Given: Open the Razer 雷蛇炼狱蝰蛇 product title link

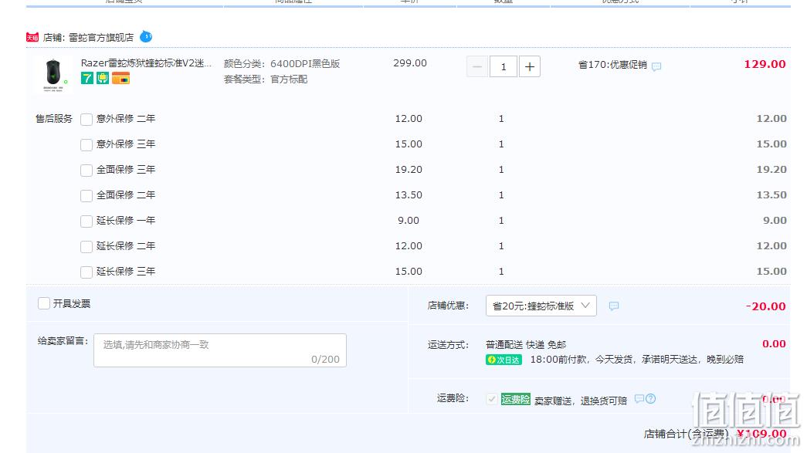Looking at the screenshot, I should click(x=146, y=63).
